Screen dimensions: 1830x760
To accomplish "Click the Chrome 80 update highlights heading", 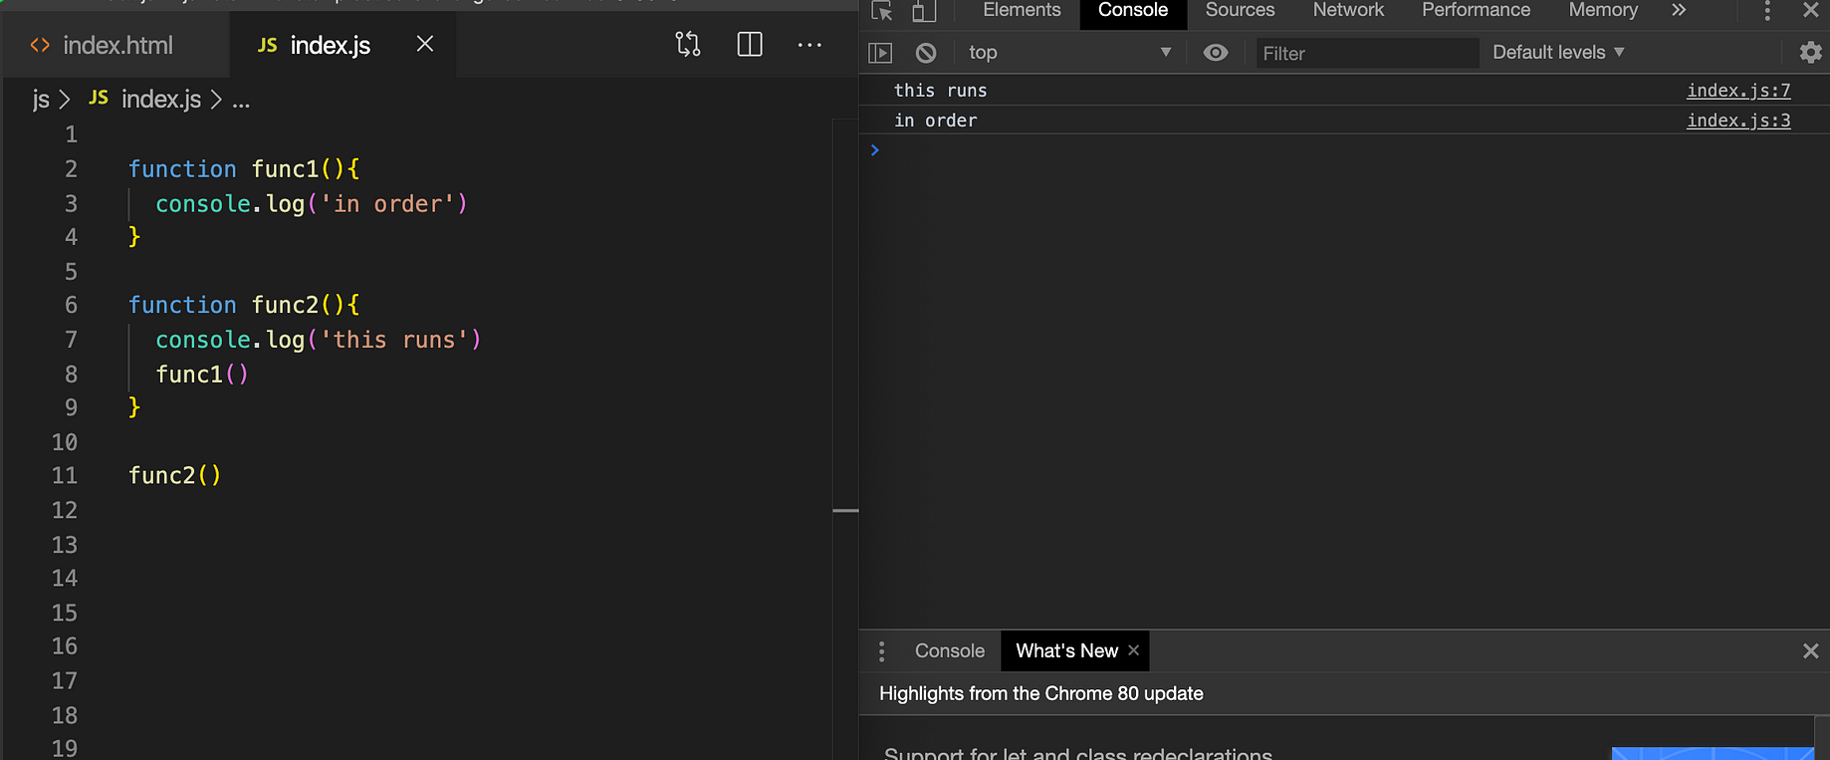I will coord(1040,694).
